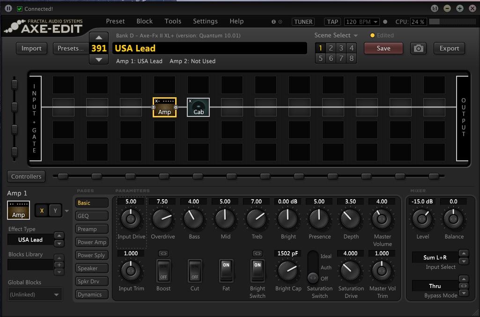Click Input Select down arrow
This screenshot has width=480, height=317.
(464, 261)
